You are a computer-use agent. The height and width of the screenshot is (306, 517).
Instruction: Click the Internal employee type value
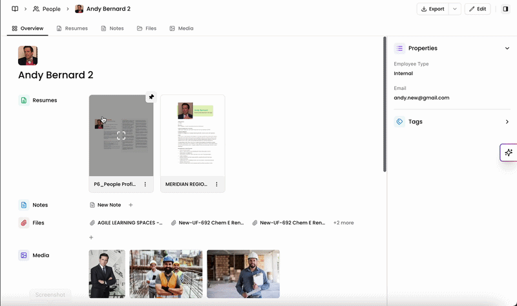tap(403, 73)
